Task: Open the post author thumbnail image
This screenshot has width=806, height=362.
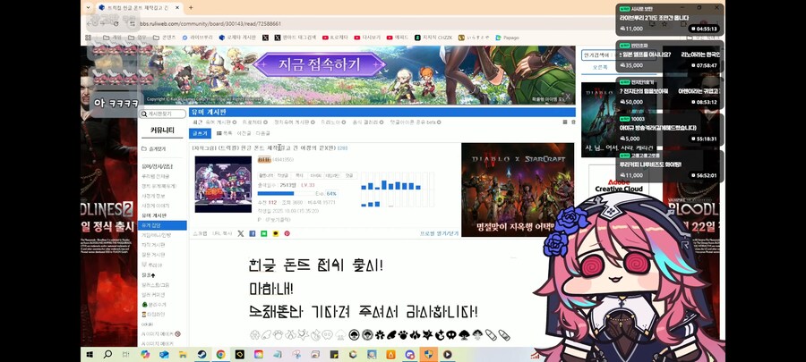Action: [223, 184]
